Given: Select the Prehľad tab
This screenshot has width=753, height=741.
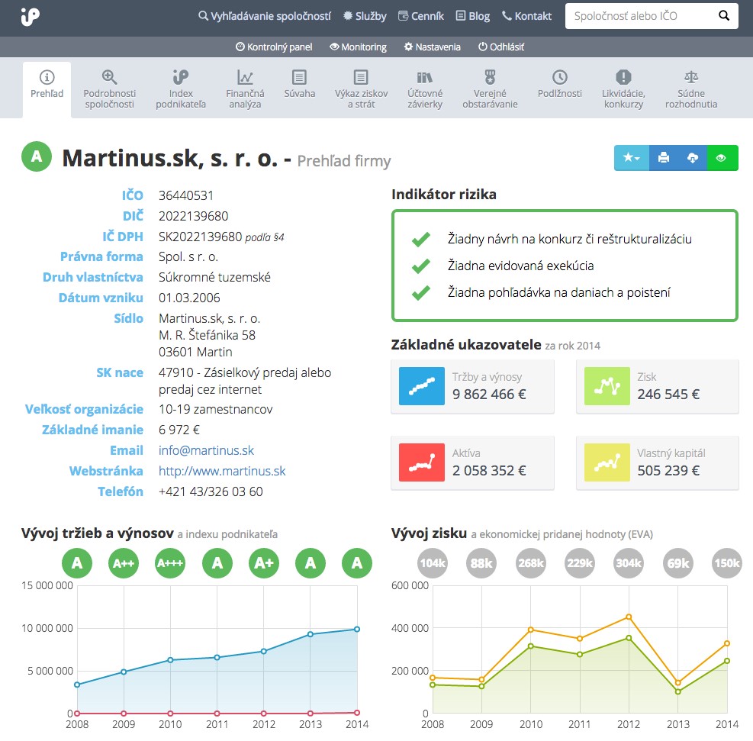Looking at the screenshot, I should 47,89.
